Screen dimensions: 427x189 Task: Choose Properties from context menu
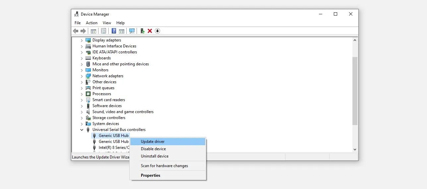click(168, 175)
